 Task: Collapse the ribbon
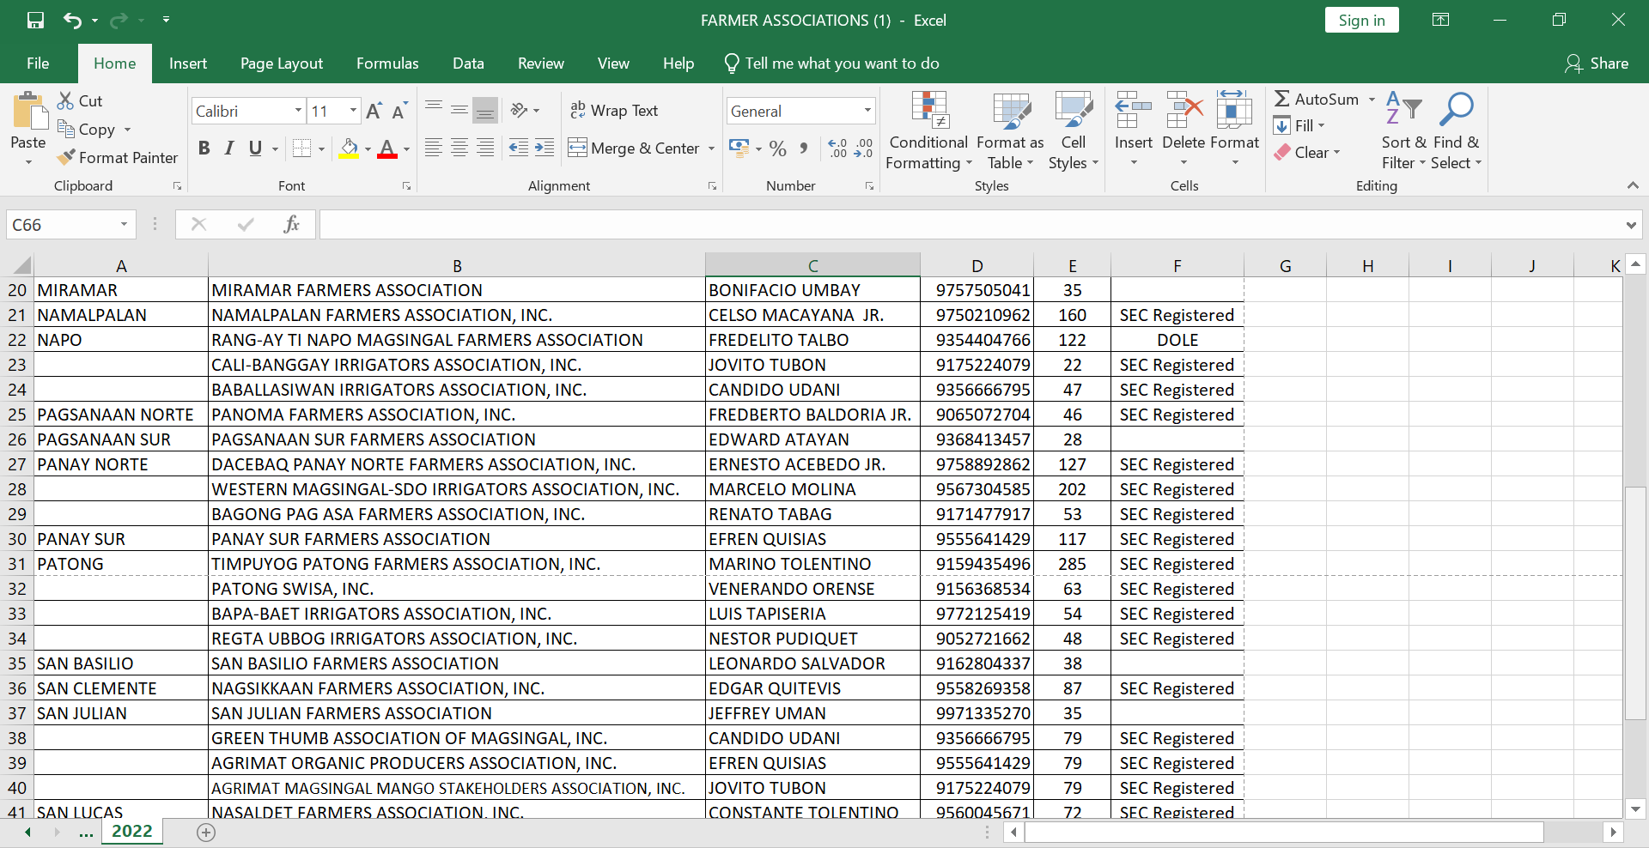click(x=1633, y=185)
